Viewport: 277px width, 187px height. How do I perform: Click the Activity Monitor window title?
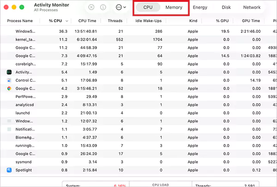[x=52, y=5]
